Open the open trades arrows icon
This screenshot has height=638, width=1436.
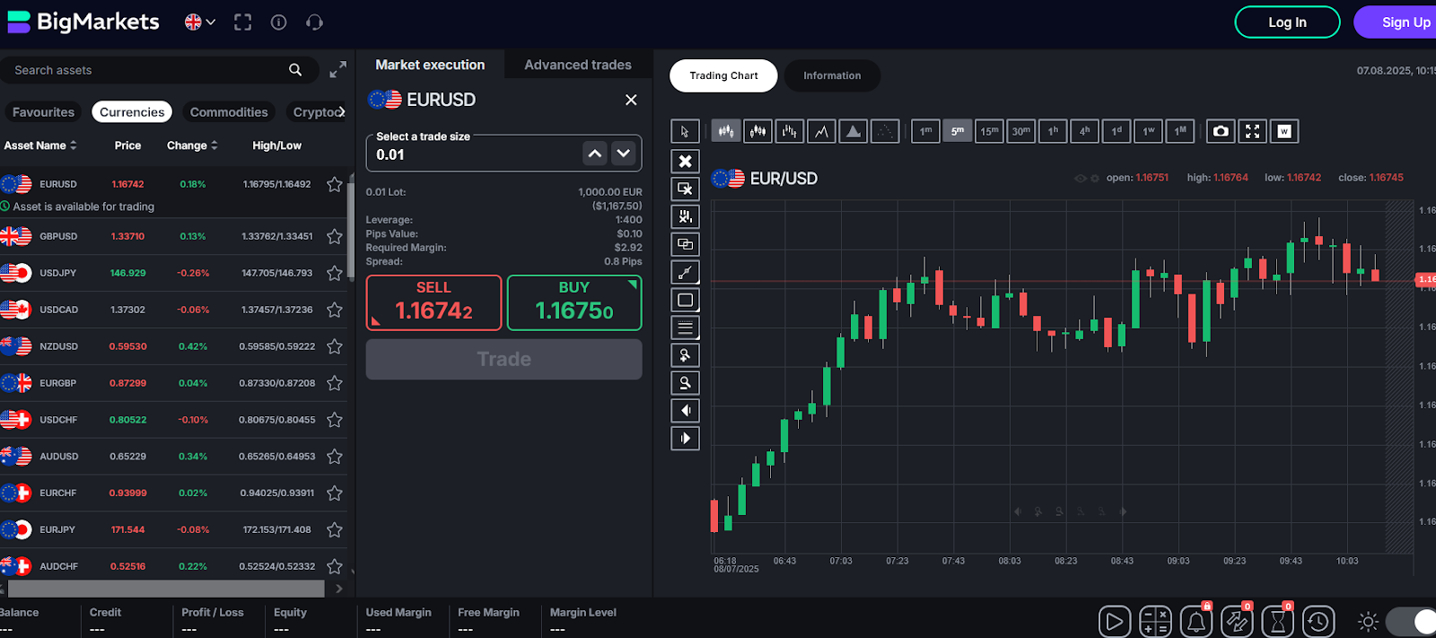click(1237, 621)
